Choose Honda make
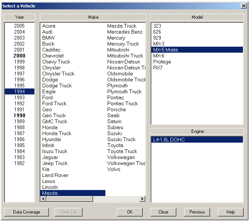Screen dimensions: 250x221 pos(50,127)
